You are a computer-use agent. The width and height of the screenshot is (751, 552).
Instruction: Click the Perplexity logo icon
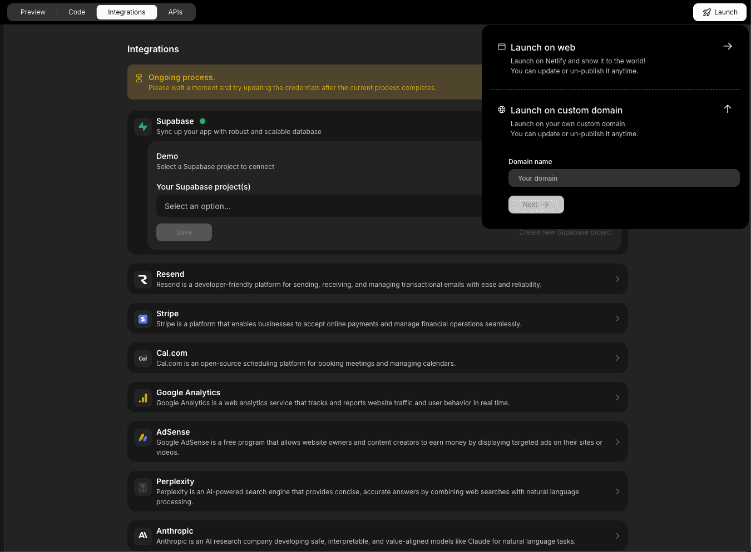(x=143, y=488)
